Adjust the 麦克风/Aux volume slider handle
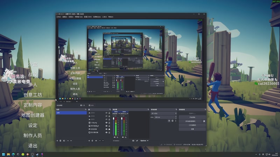 tap(122, 119)
